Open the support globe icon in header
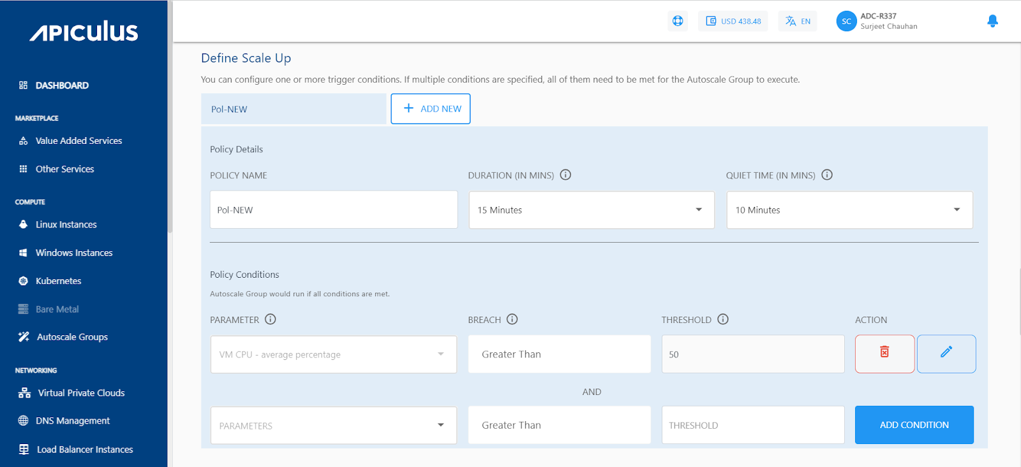Viewport: 1021px width, 467px height. pyautogui.click(x=678, y=21)
